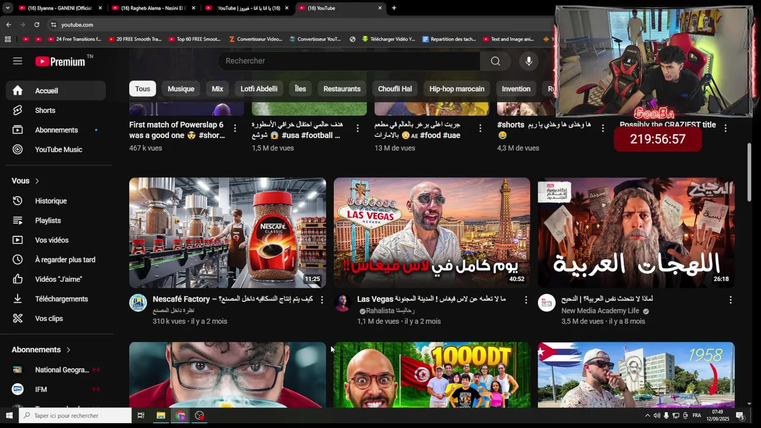The height and width of the screenshot is (428, 761).
Task: Open the National Geographic subscription
Action: click(x=56, y=370)
